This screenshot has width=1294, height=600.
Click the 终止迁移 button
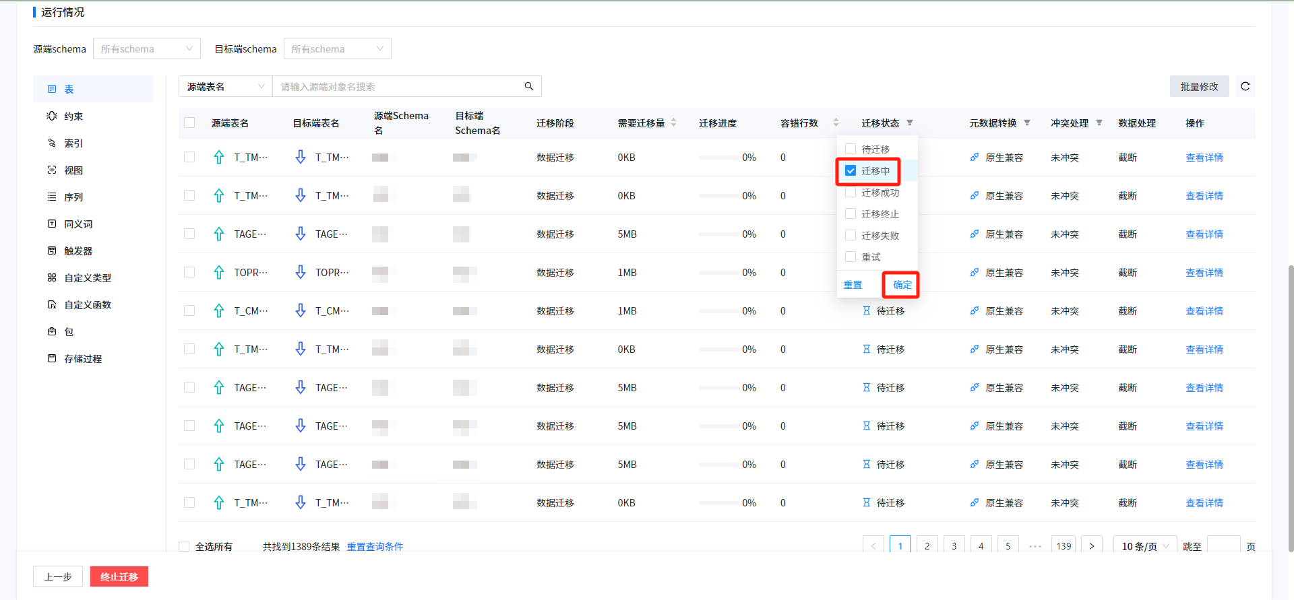119,576
